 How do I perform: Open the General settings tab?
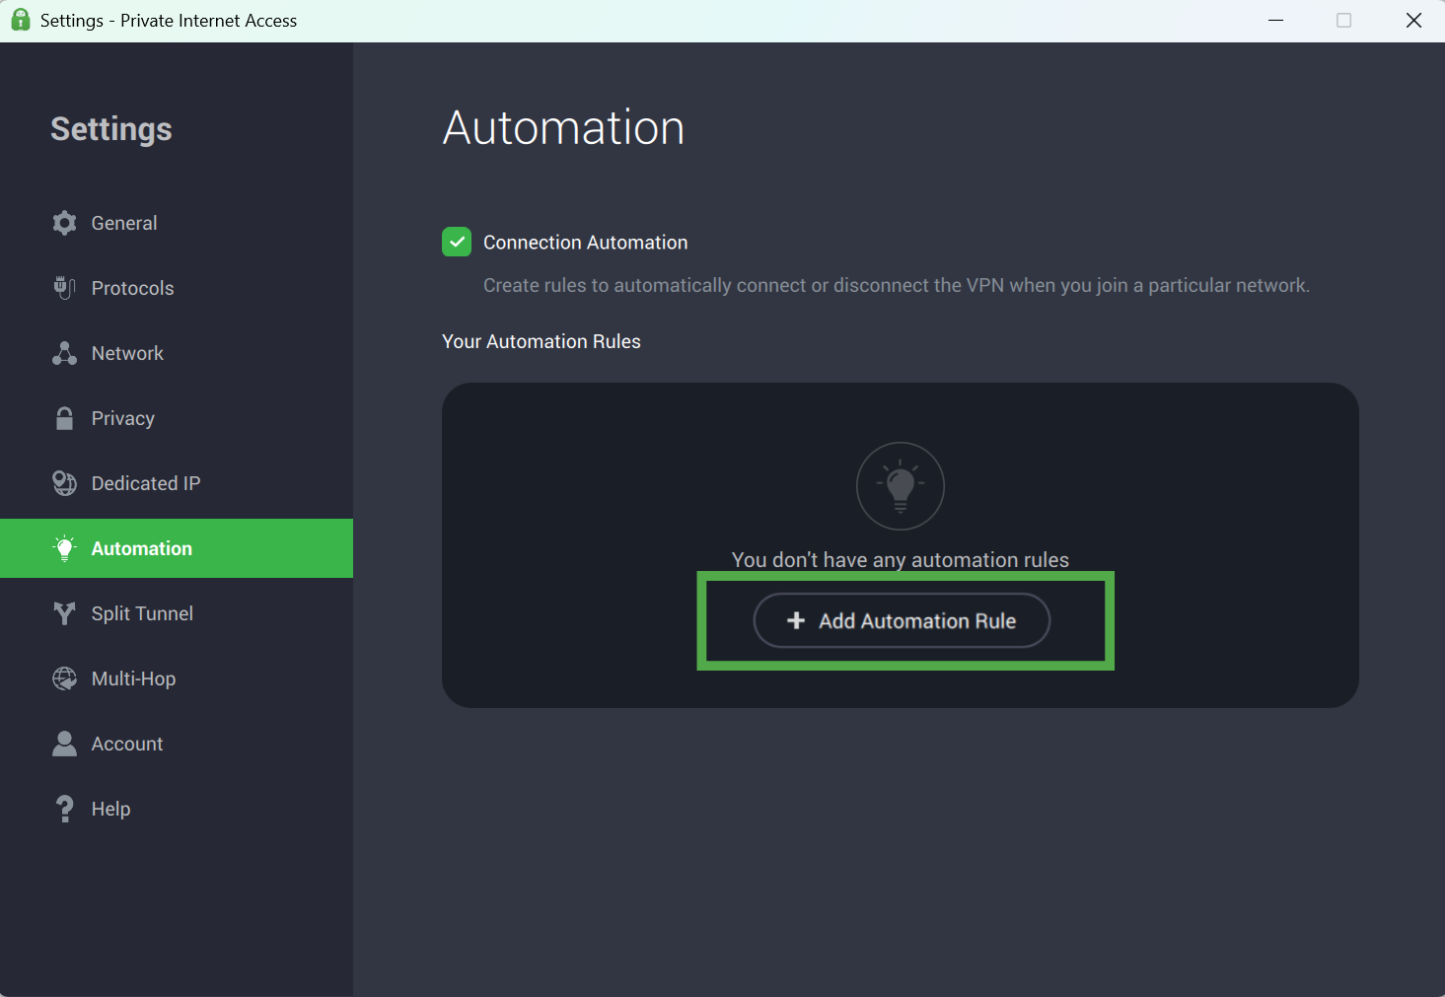pos(177,223)
